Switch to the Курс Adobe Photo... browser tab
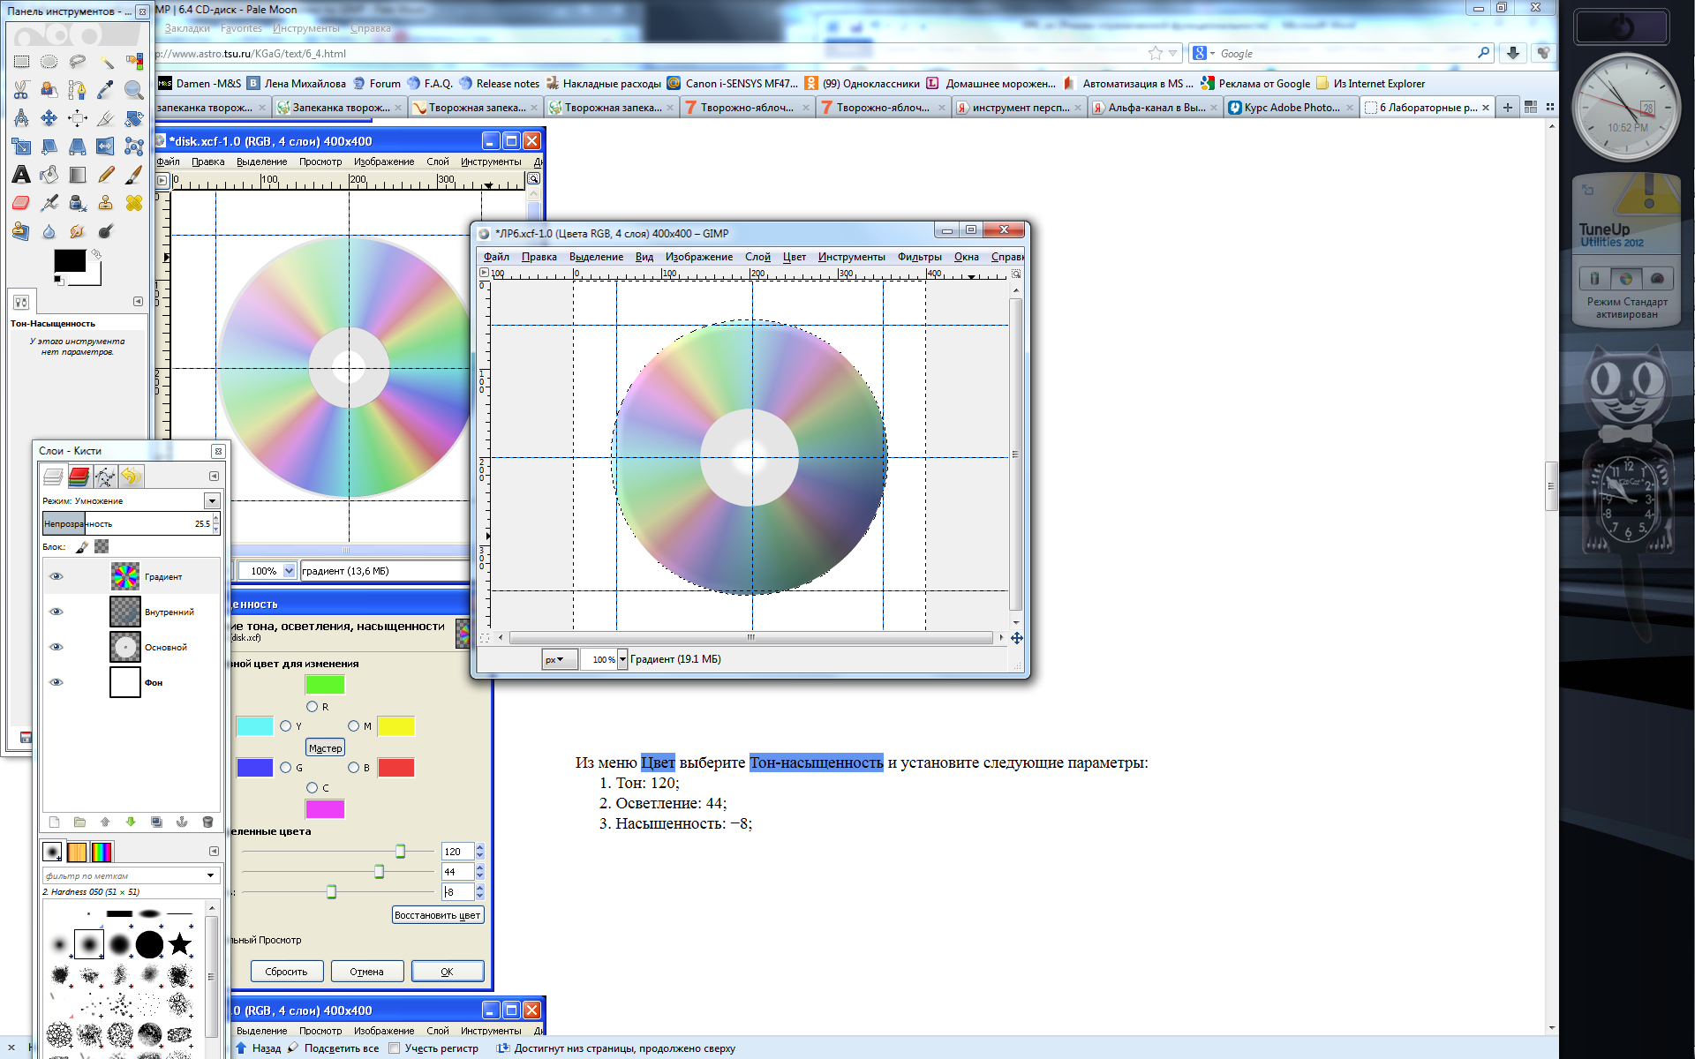1695x1059 pixels. [1291, 108]
